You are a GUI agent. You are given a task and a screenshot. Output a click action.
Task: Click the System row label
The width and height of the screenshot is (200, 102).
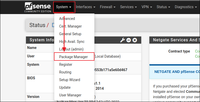click(x=33, y=65)
